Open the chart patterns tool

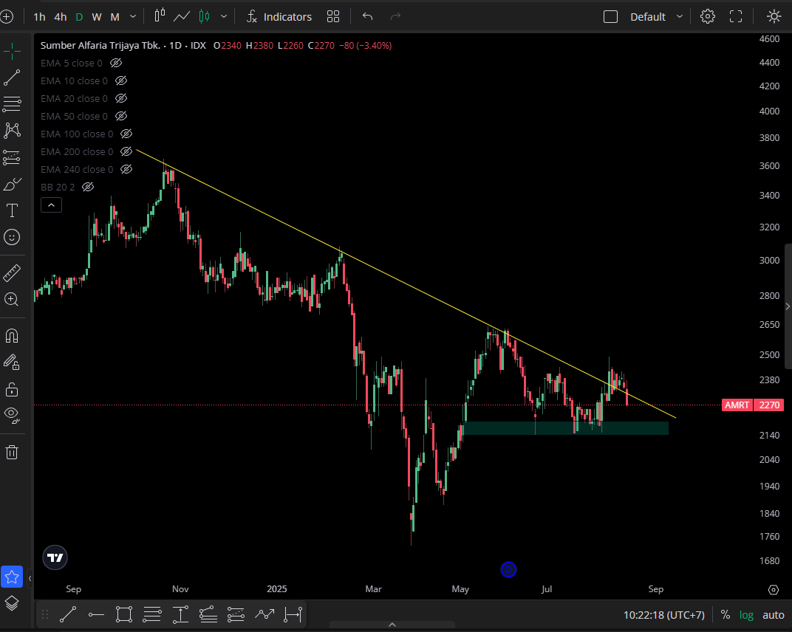click(x=12, y=130)
